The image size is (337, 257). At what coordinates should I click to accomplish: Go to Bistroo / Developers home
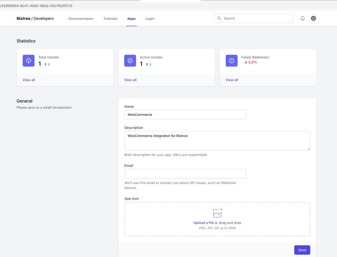pos(35,19)
